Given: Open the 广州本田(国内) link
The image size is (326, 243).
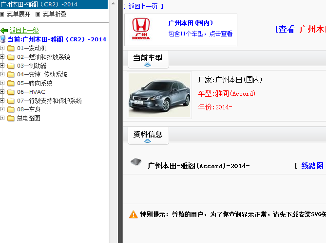Looking at the screenshot, I should (x=191, y=23).
